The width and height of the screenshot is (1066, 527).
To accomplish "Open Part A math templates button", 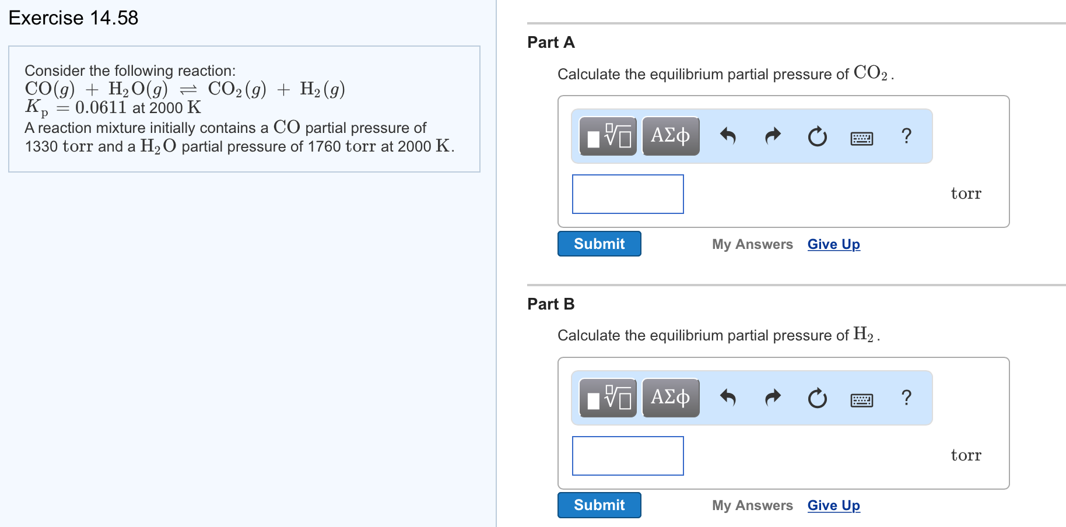I will click(x=608, y=136).
